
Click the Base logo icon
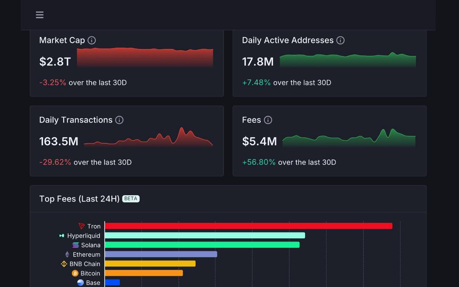click(80, 282)
